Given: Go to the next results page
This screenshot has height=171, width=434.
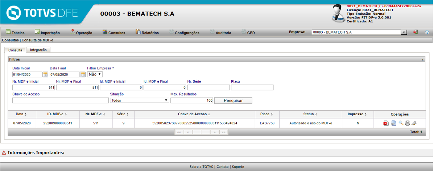Looking at the screenshot, I should tap(215, 132).
